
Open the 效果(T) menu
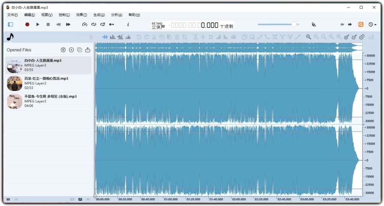tap(81, 15)
